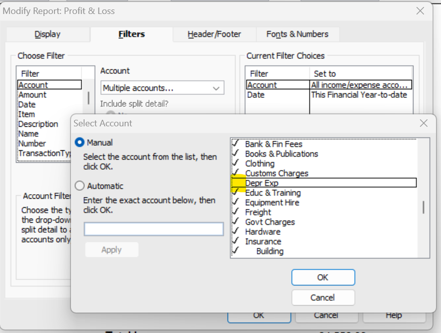This screenshot has width=441, height=333.
Task: Click the exact account input field
Action: tap(153, 229)
